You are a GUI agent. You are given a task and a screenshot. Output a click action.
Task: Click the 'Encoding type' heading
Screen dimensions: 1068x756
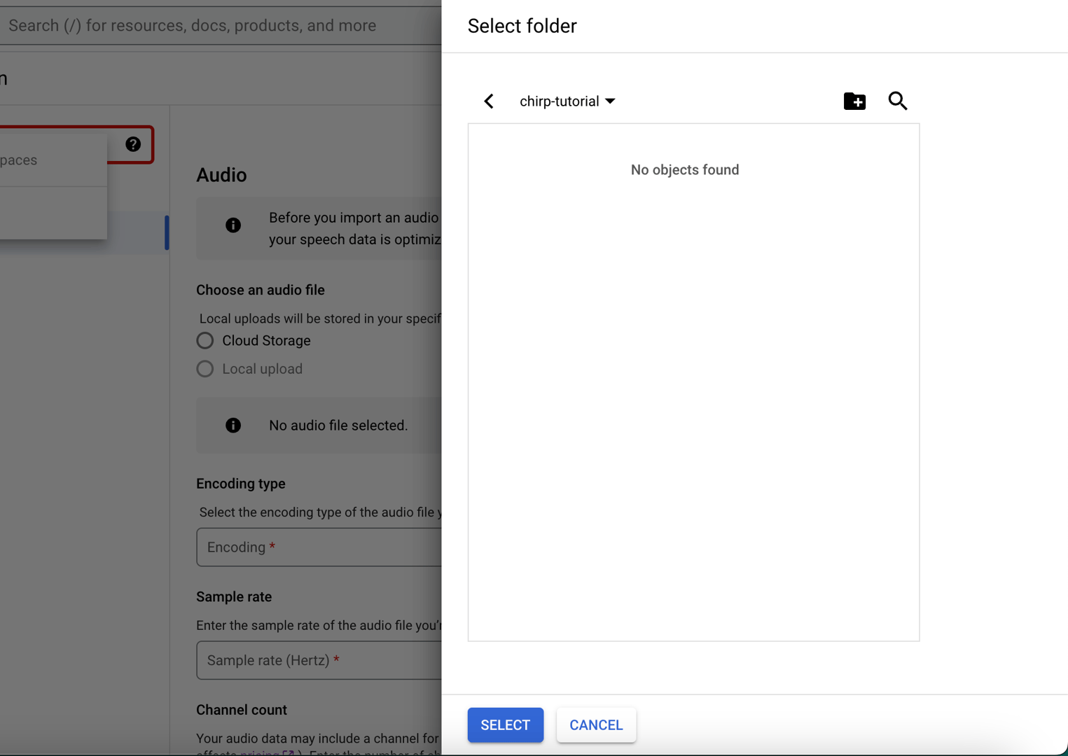tap(241, 484)
